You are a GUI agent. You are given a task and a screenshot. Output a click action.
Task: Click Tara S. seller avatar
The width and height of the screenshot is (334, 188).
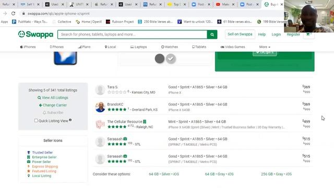coord(100,90)
